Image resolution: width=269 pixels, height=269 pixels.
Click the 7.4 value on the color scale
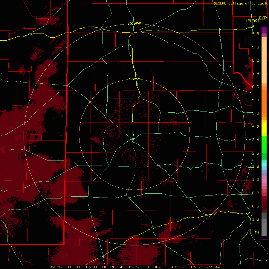click(256, 74)
